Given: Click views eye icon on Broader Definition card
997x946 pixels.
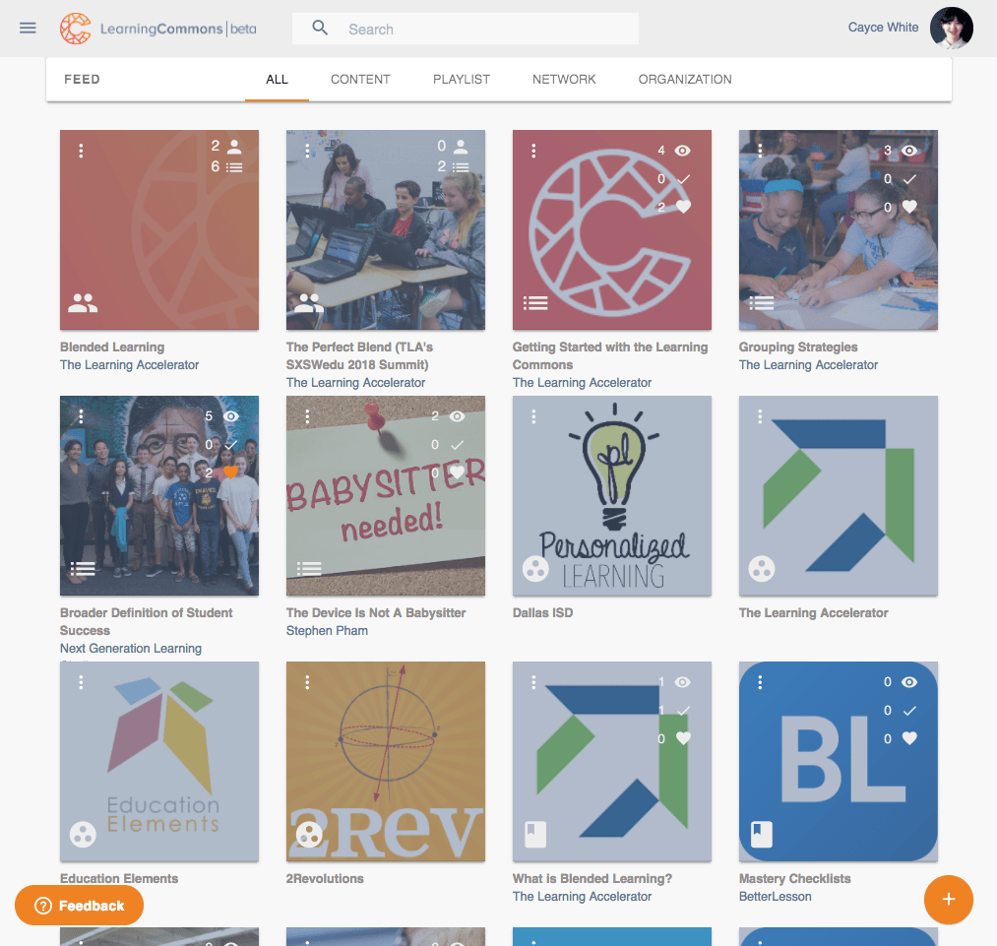Looking at the screenshot, I should [x=231, y=416].
